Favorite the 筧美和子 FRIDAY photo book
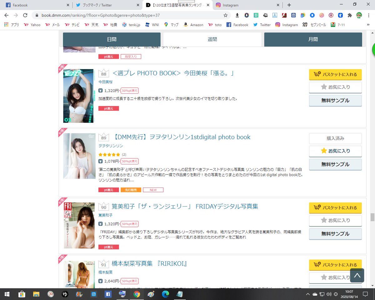This screenshot has width=375, height=300. pos(335,220)
